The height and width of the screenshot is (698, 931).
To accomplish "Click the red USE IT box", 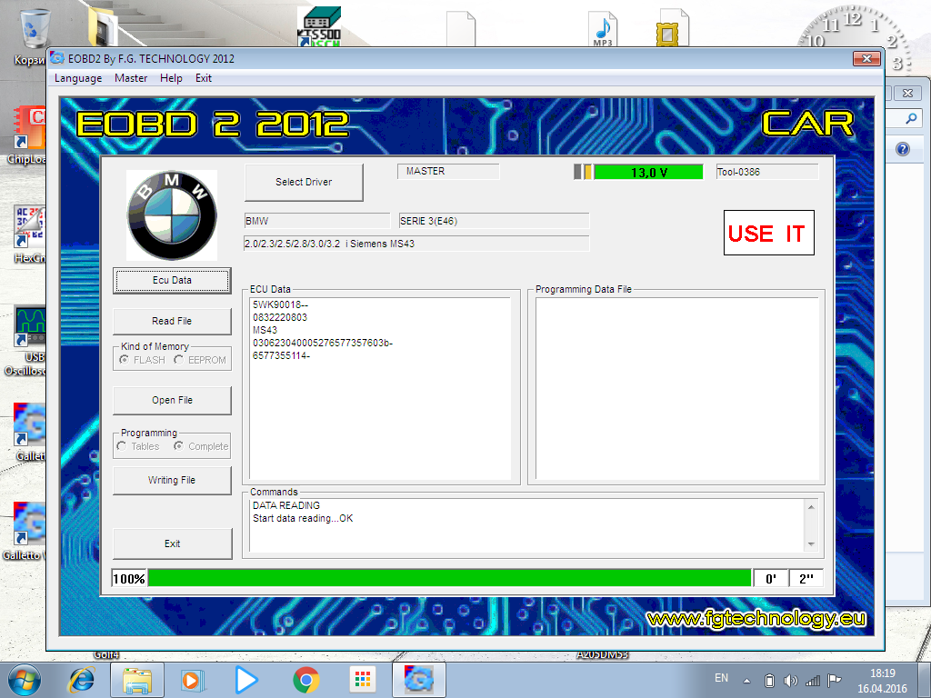I will pyautogui.click(x=769, y=233).
